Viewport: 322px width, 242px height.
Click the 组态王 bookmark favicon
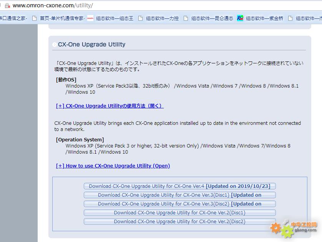click(x=90, y=18)
